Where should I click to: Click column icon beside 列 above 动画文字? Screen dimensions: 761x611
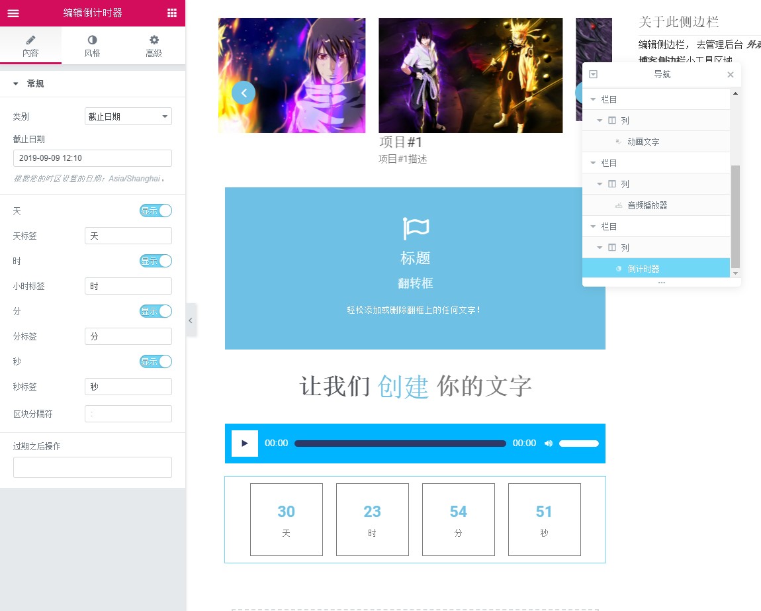coord(612,120)
